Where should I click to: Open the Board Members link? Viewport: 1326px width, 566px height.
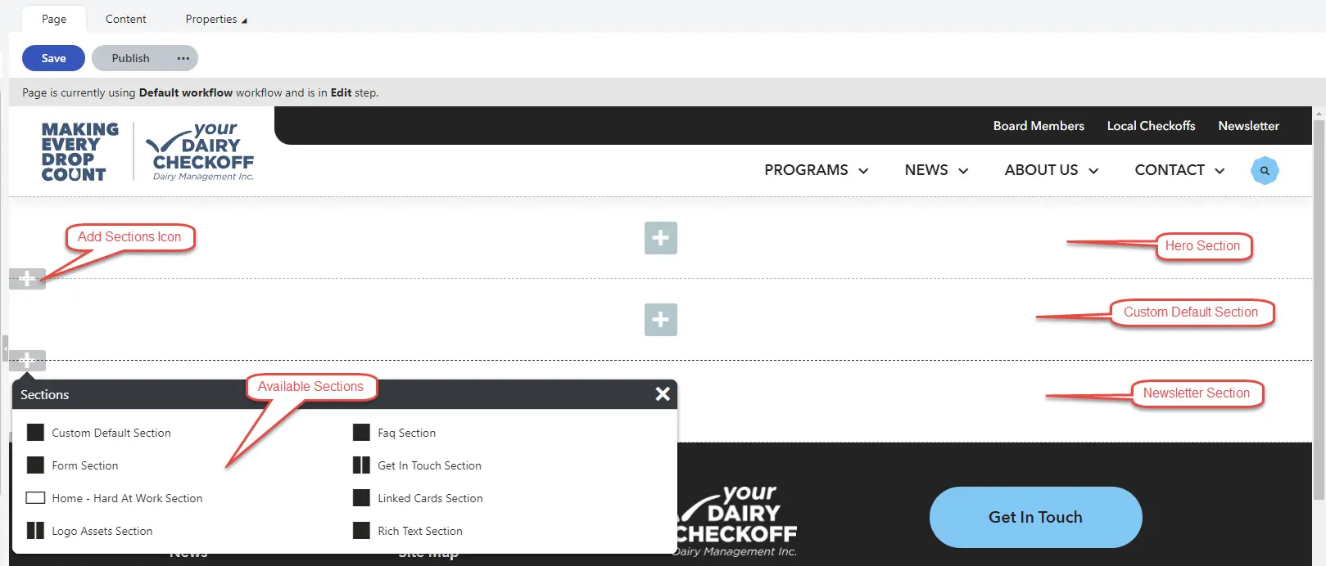click(1038, 126)
